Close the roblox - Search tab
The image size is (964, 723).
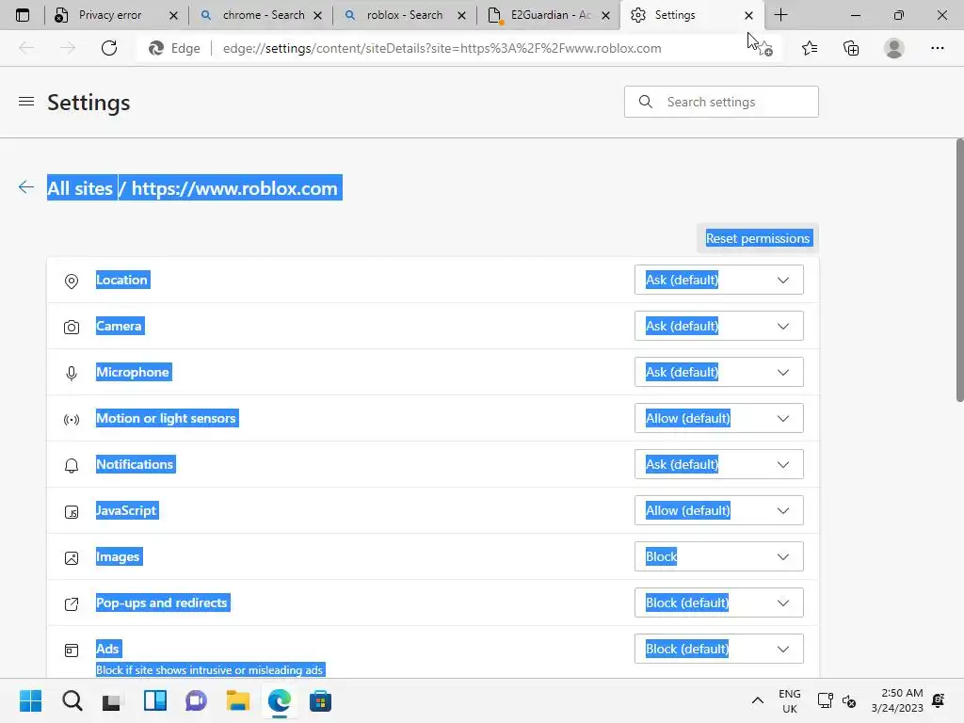(x=461, y=15)
